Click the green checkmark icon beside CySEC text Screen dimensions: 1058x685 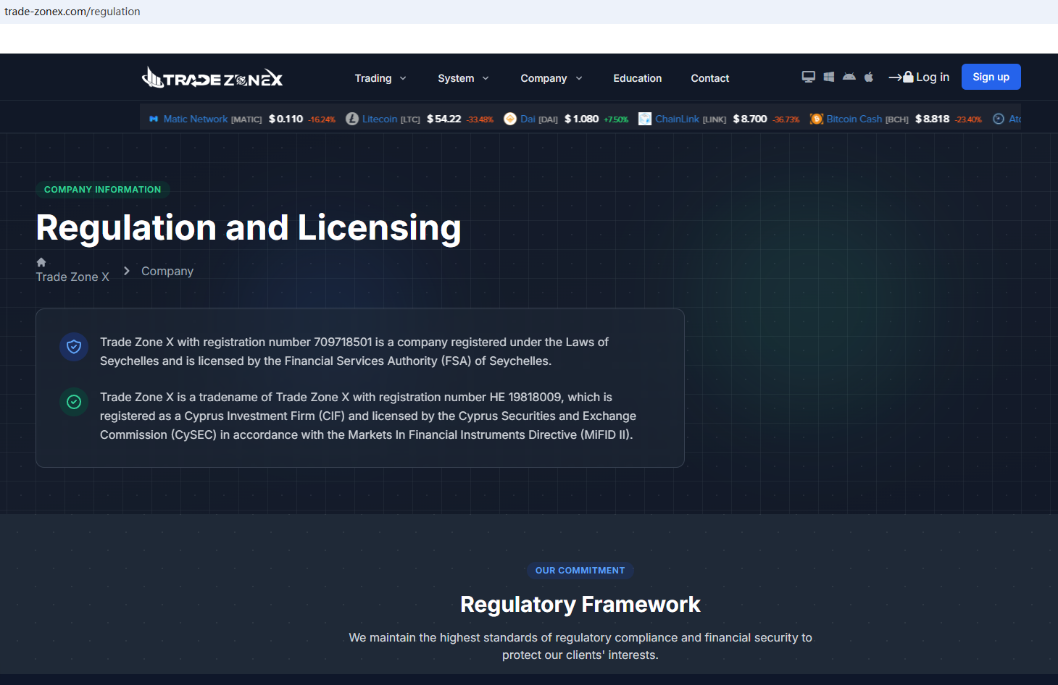[x=74, y=402]
